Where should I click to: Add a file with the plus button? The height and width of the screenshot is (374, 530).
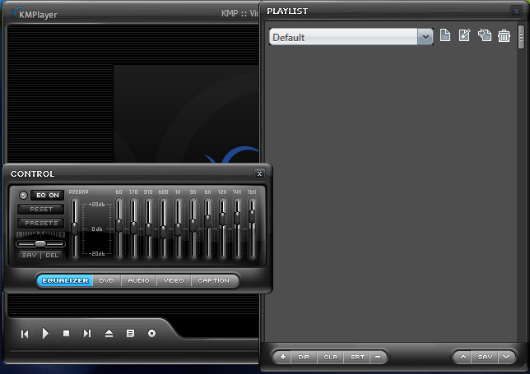[x=283, y=357]
